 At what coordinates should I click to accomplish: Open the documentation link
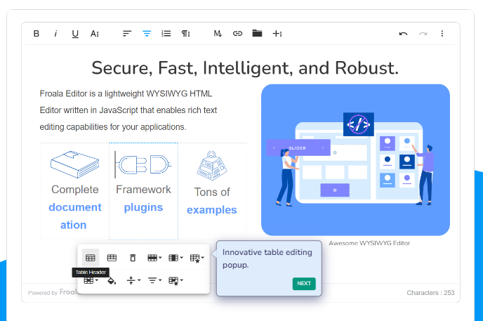pyautogui.click(x=74, y=216)
